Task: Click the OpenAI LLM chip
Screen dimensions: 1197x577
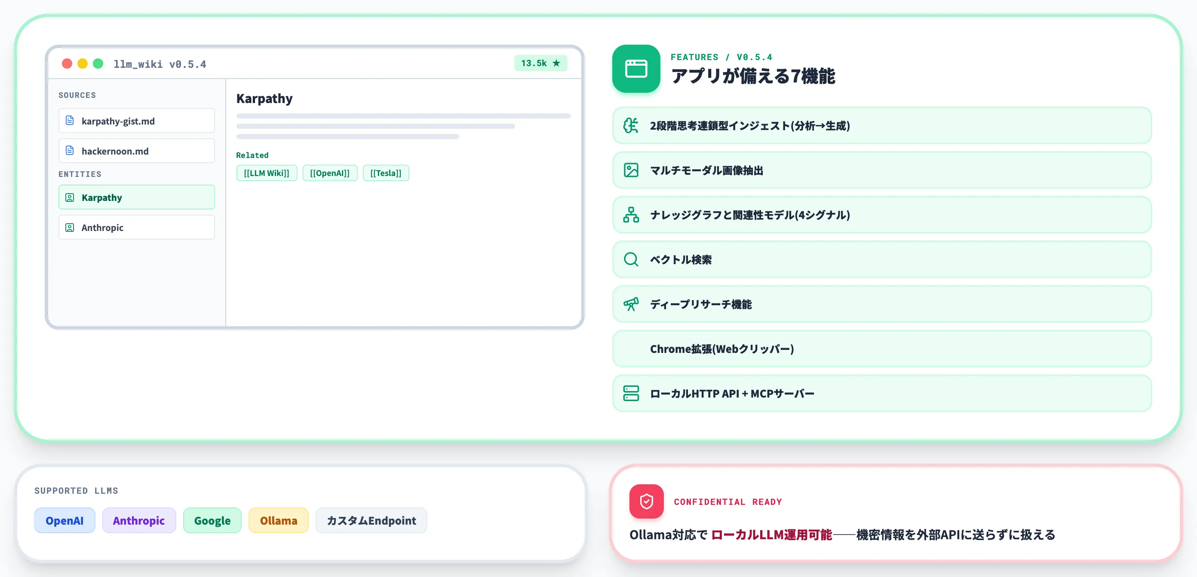Action: click(64, 520)
